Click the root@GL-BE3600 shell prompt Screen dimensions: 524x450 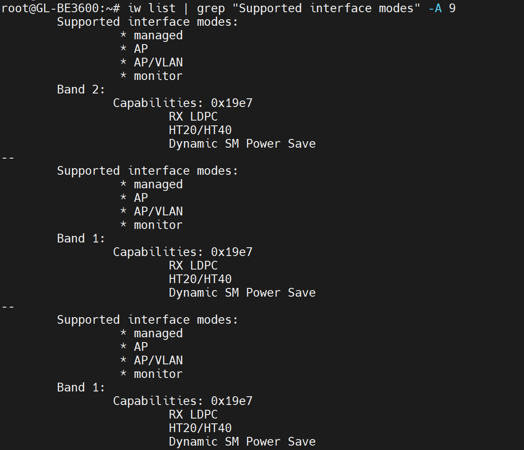tap(61, 8)
